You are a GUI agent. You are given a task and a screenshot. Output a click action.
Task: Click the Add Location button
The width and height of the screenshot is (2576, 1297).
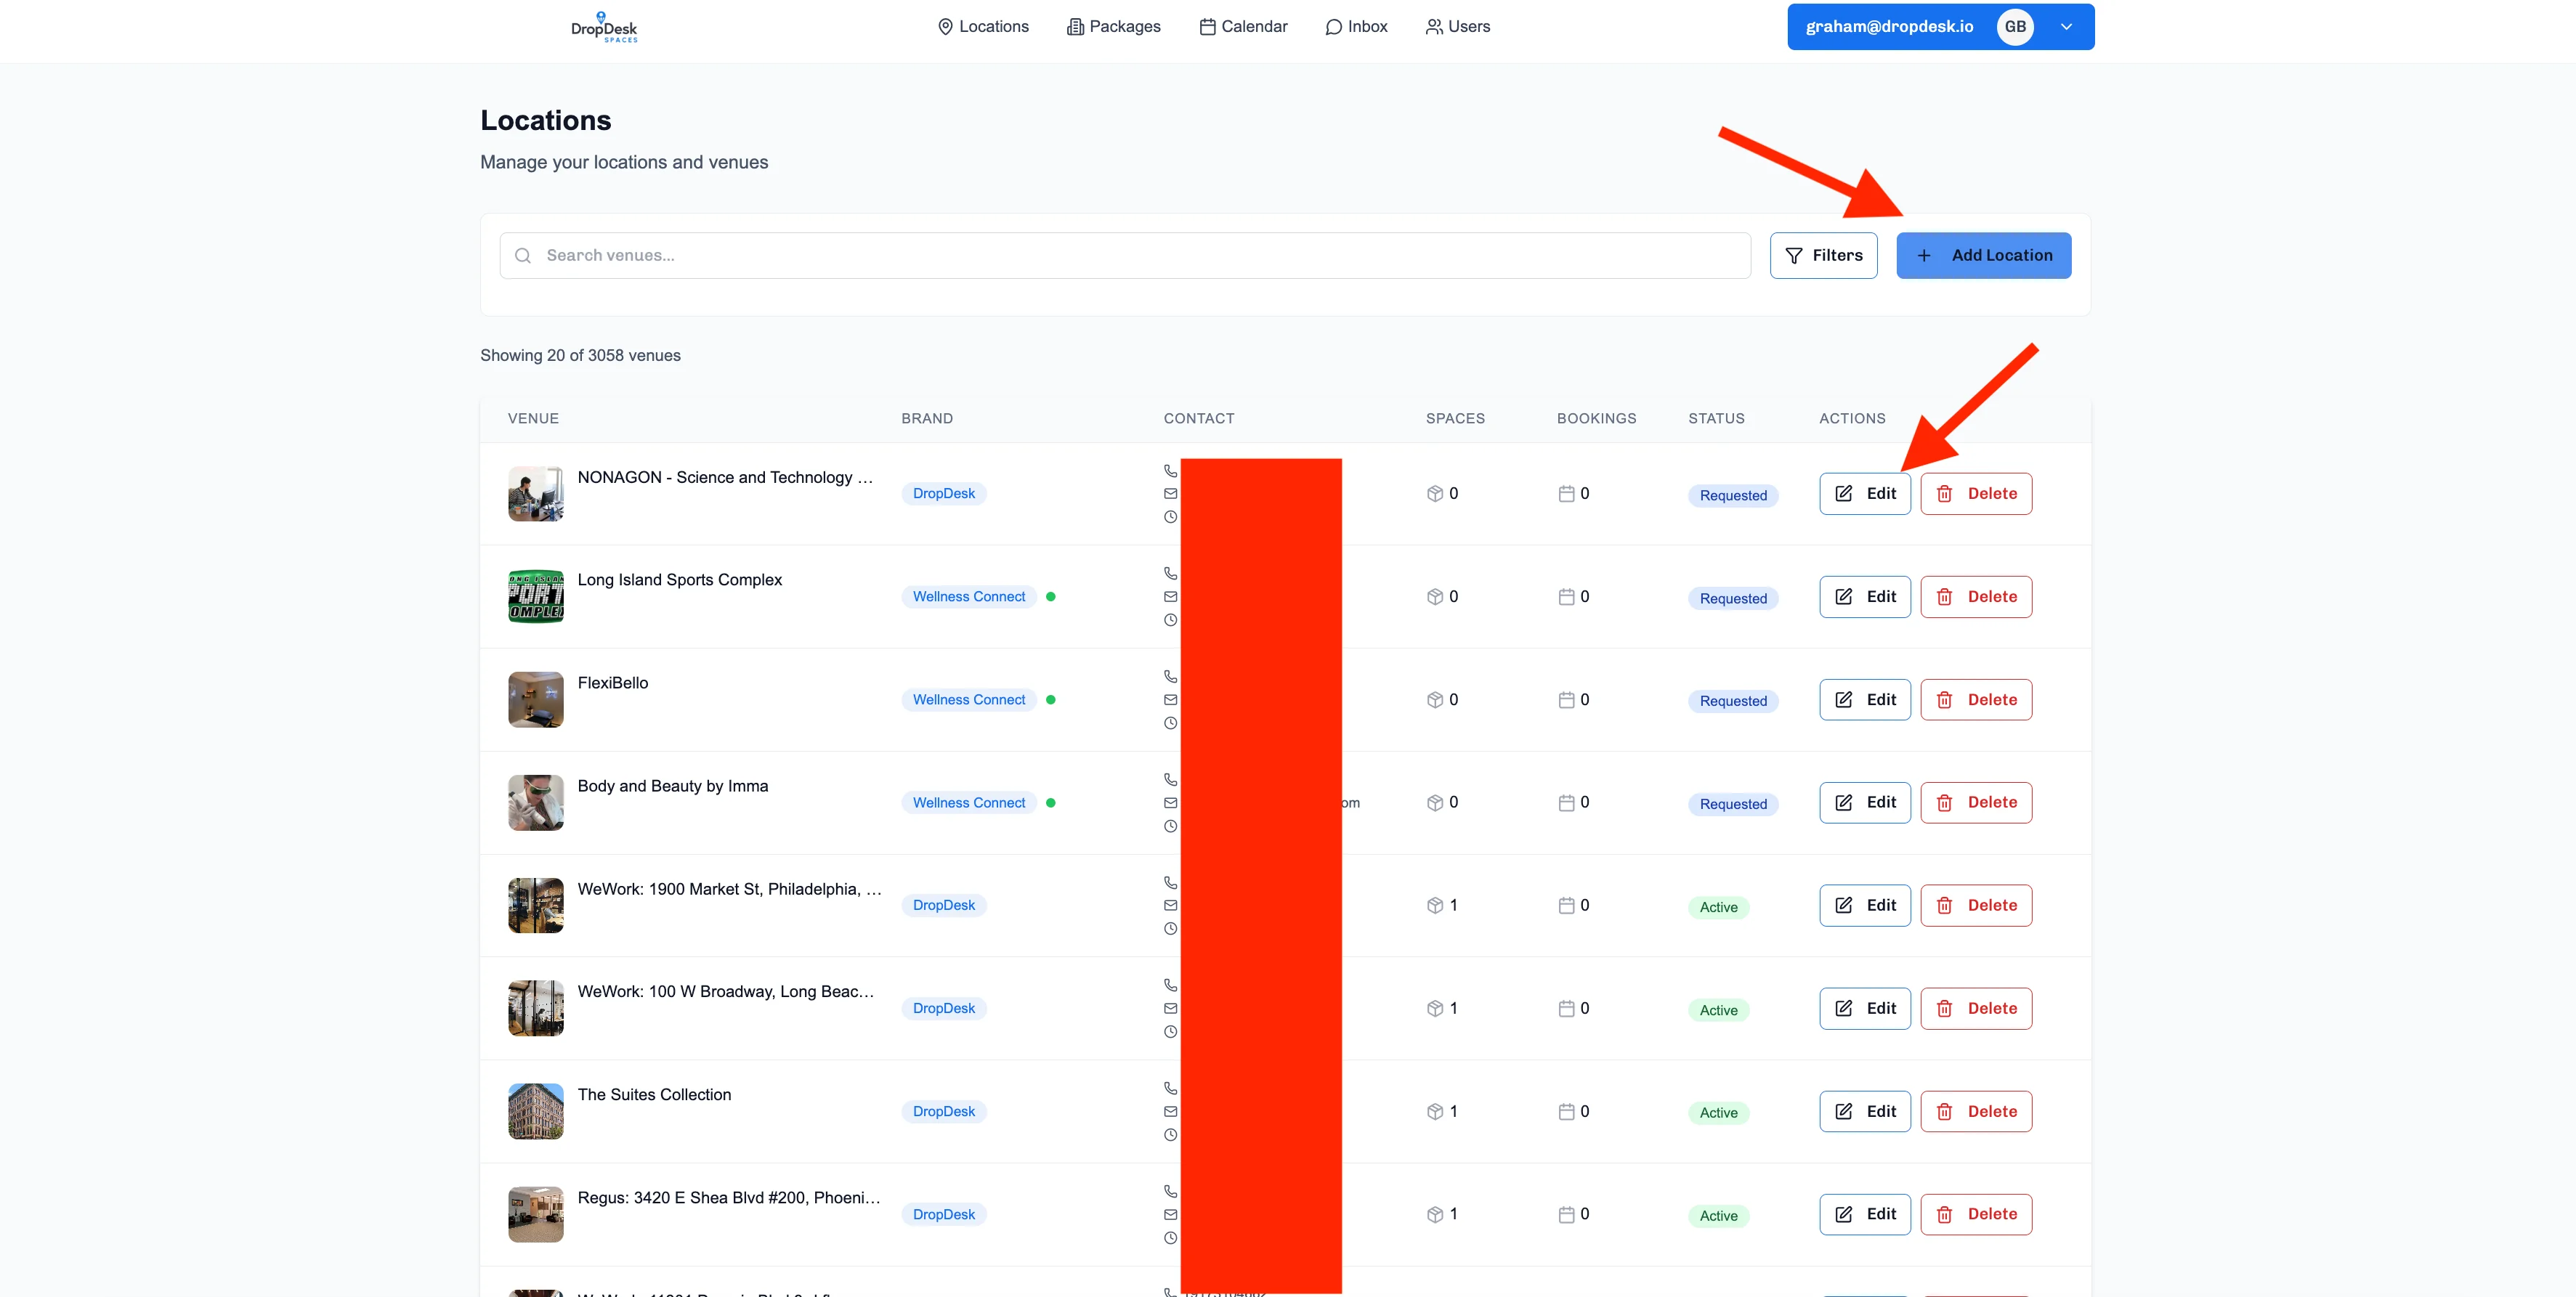coord(1983,255)
